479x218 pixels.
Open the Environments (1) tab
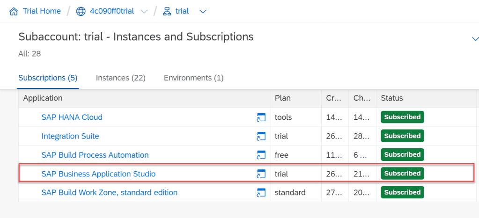193,78
